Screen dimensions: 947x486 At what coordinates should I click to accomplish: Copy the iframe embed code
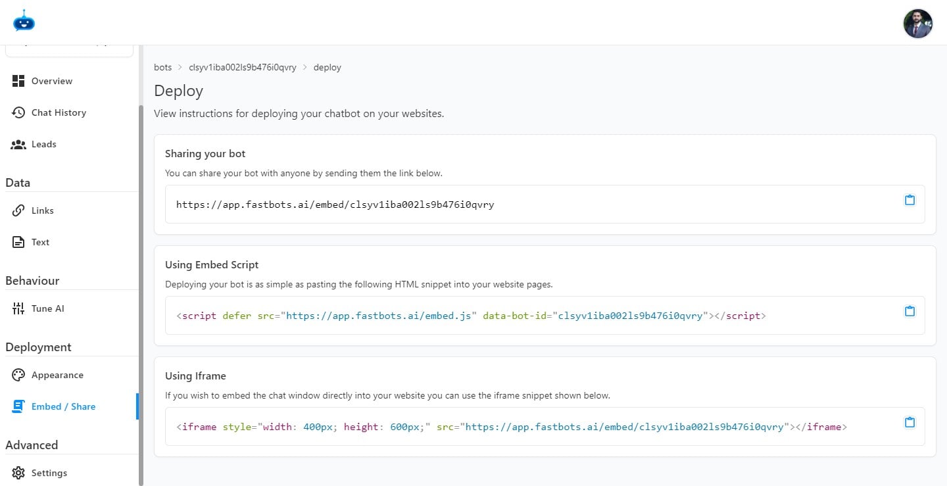click(910, 422)
